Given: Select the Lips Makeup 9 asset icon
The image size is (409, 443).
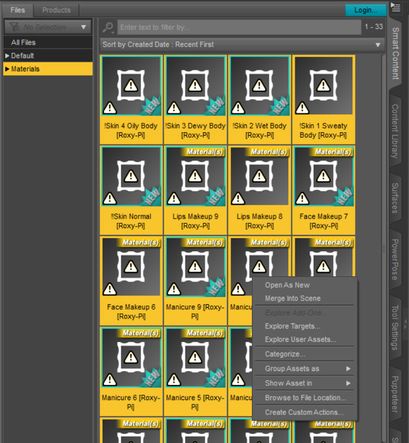Looking at the screenshot, I should (195, 177).
